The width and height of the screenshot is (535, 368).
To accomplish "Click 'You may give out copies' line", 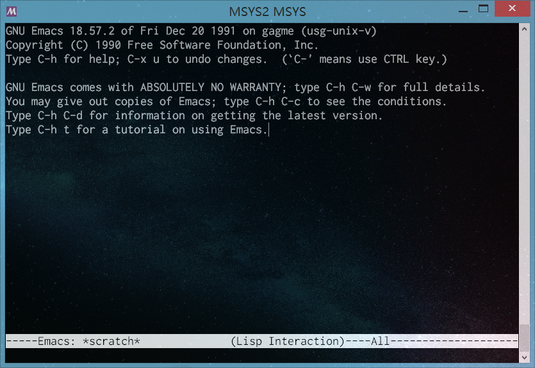I will tap(226, 101).
